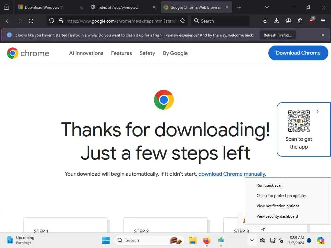Open Firefox View tab list icon
Screen dimensions: 331x248
click(6, 7)
